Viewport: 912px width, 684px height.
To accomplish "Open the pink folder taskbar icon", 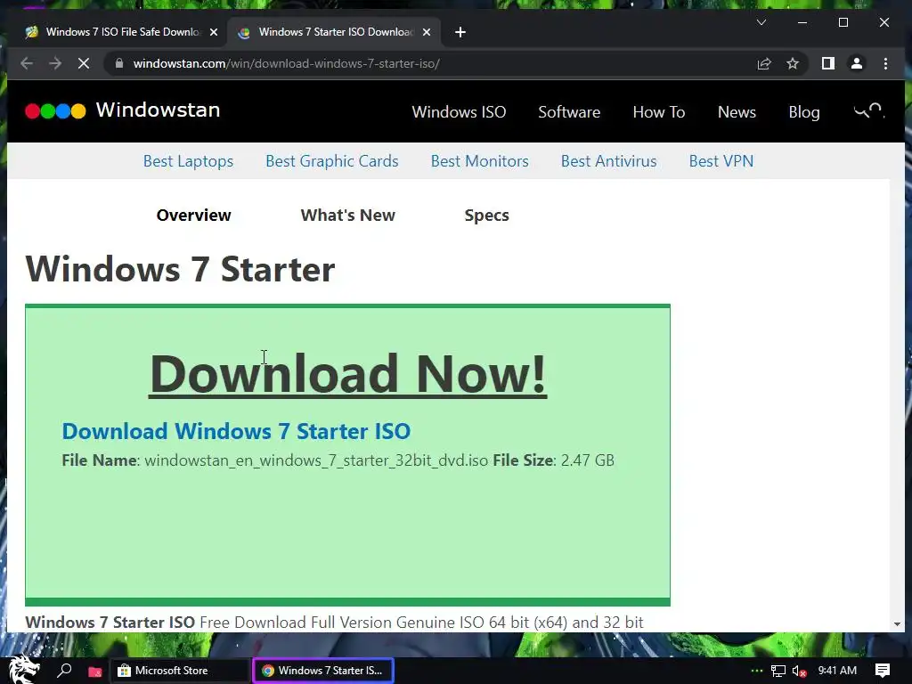I will (94, 672).
